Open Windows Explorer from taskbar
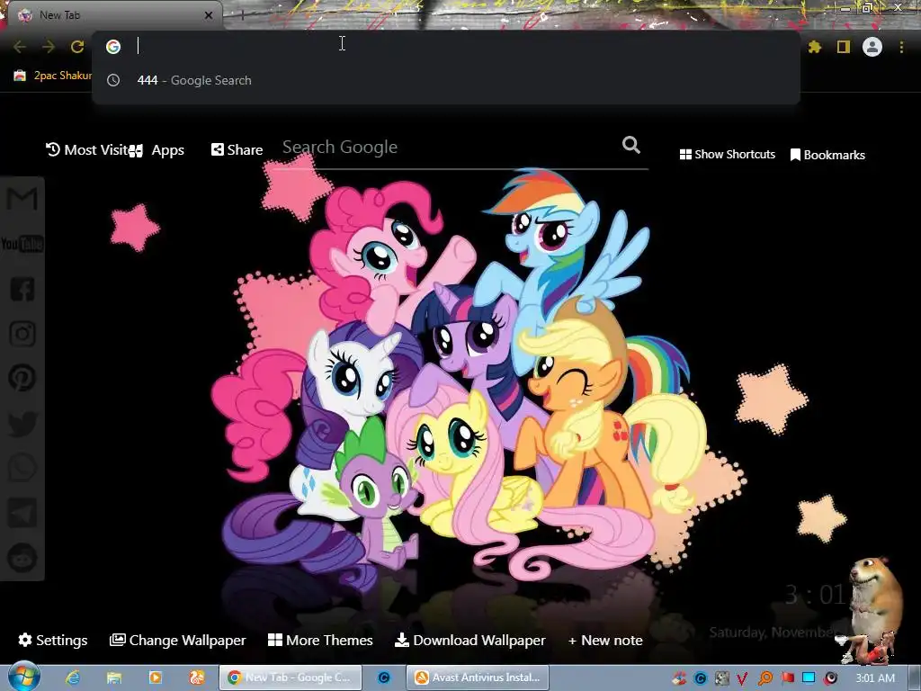Image resolution: width=921 pixels, height=691 pixels. tap(114, 678)
